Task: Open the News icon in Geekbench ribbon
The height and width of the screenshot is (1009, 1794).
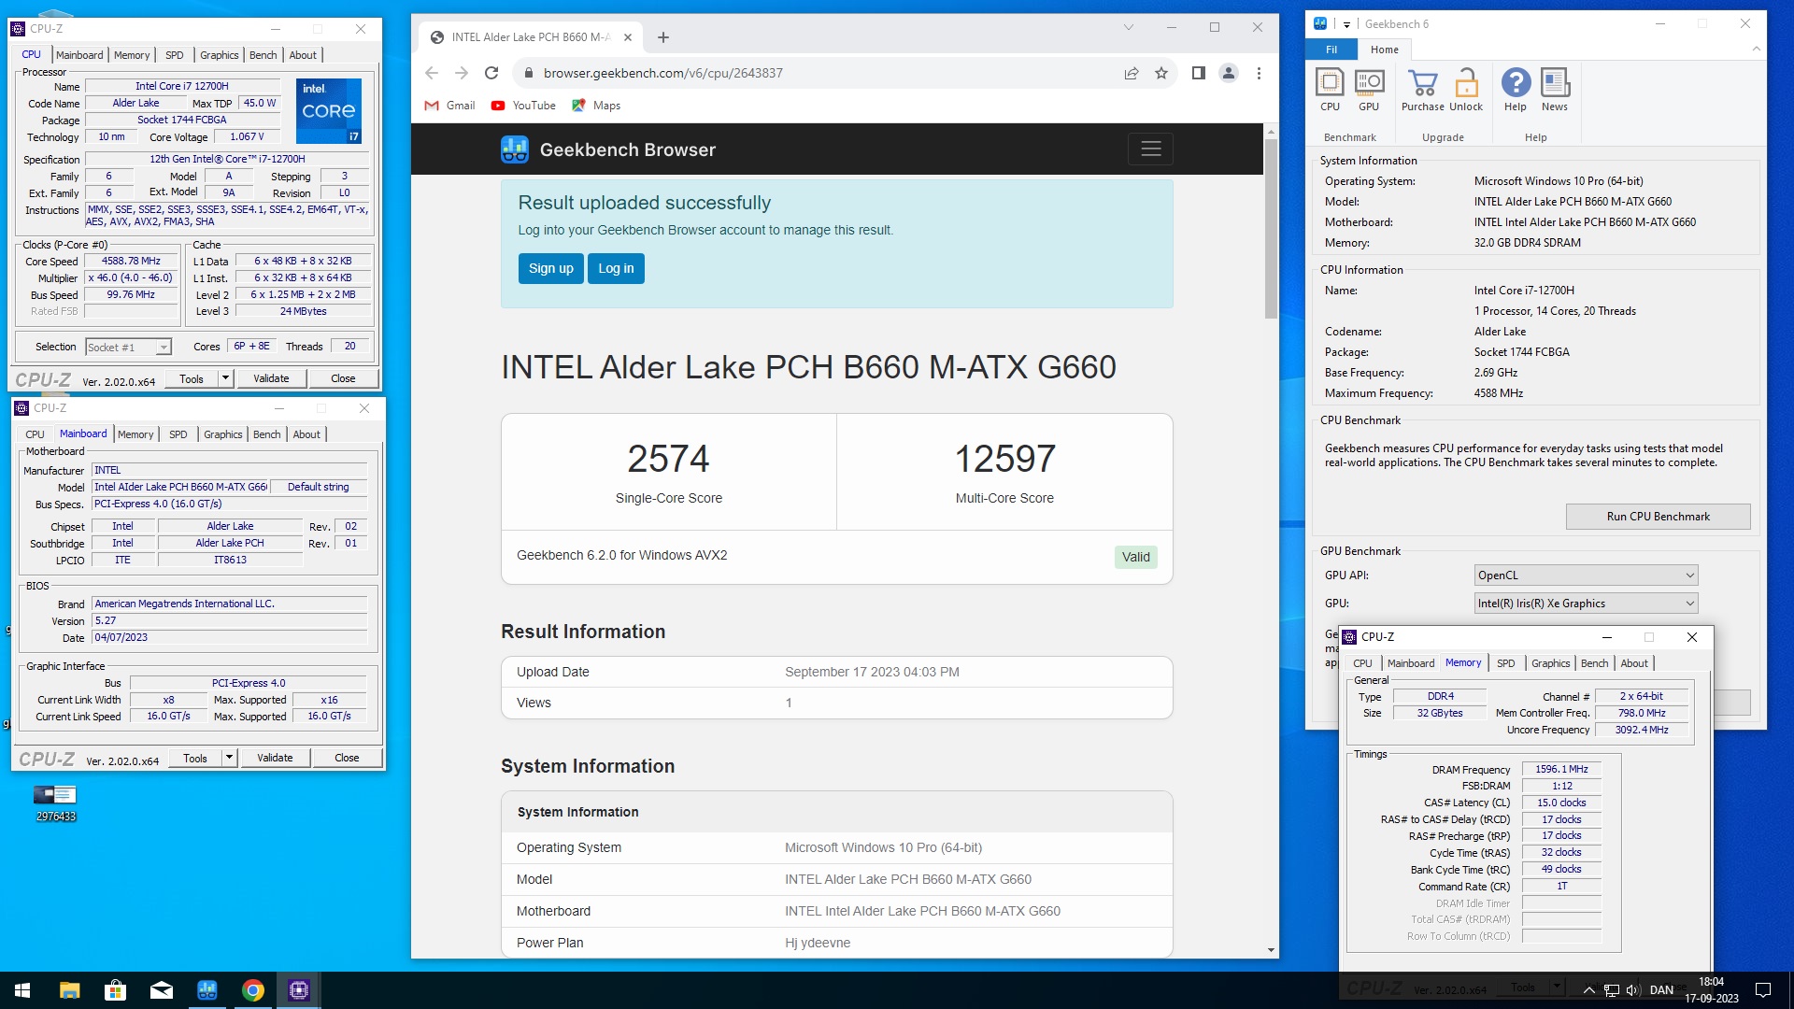Action: point(1555,90)
